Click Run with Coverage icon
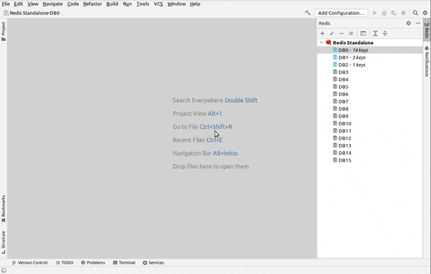Image resolution: width=431 pixels, height=274 pixels. click(393, 13)
